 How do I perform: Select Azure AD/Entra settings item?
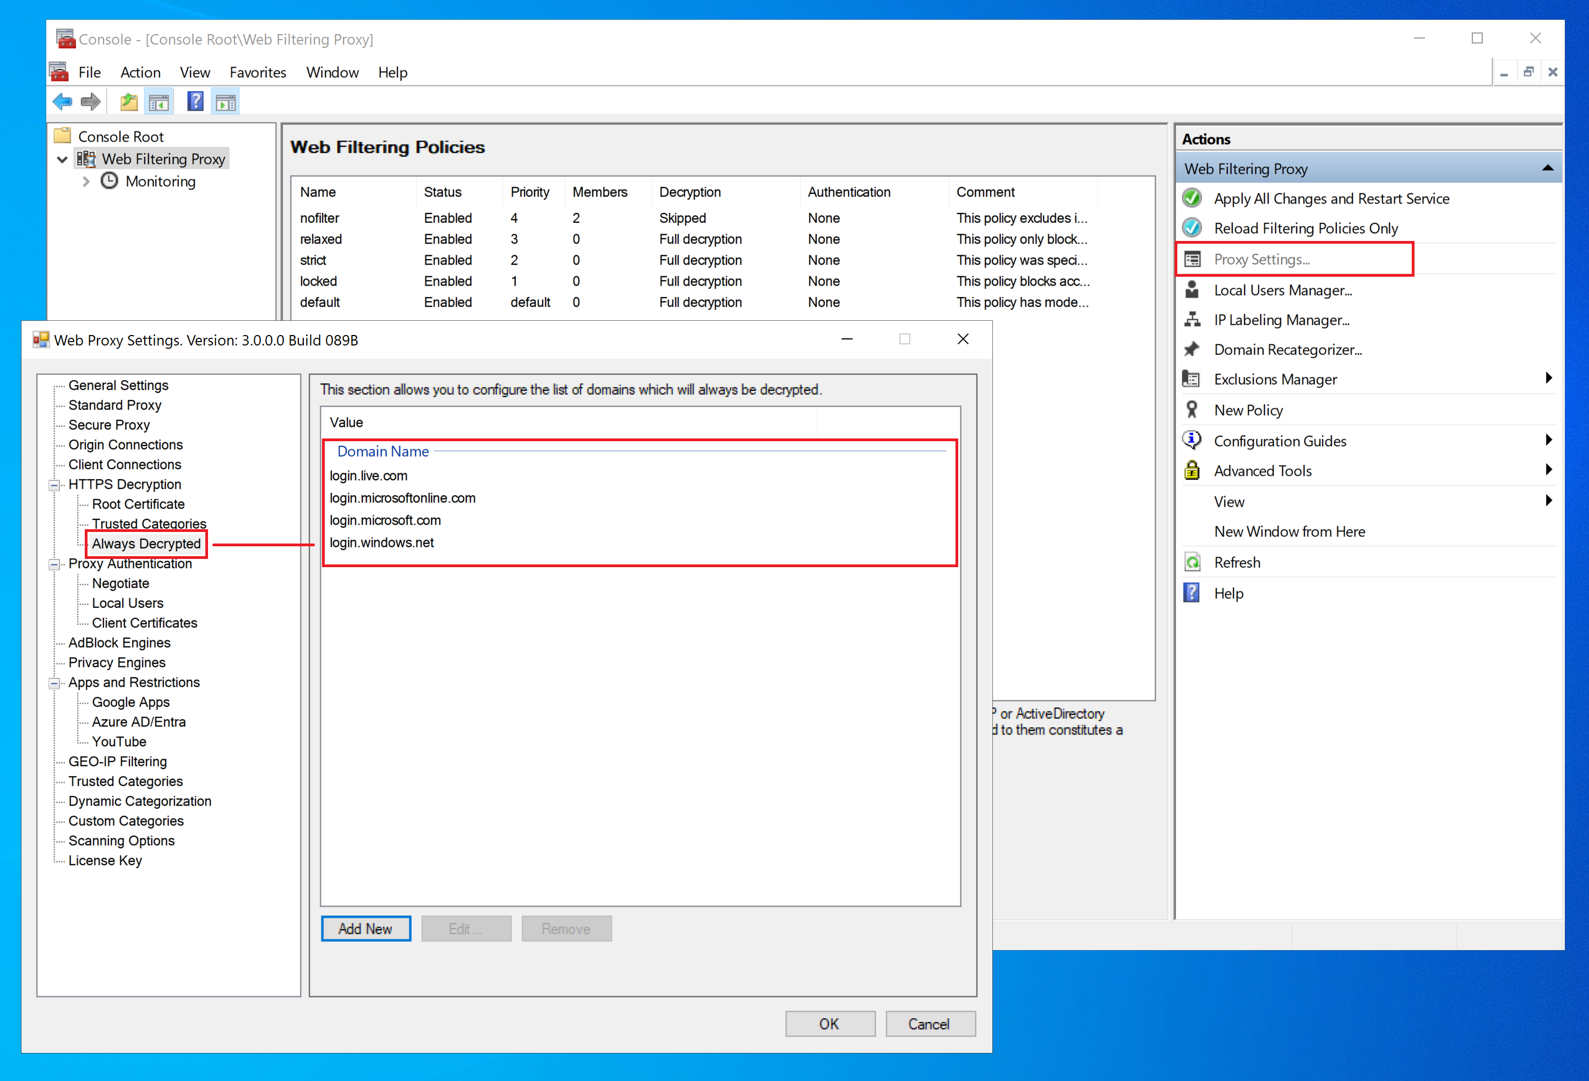point(139,722)
